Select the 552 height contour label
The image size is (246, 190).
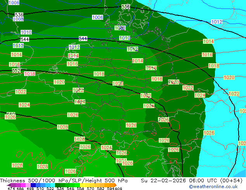(16, 71)
